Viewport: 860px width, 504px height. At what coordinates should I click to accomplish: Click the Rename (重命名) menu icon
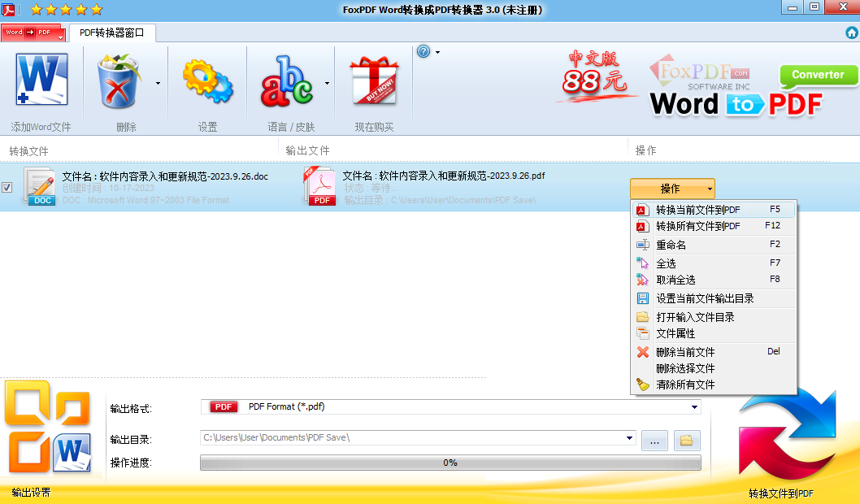pos(643,245)
